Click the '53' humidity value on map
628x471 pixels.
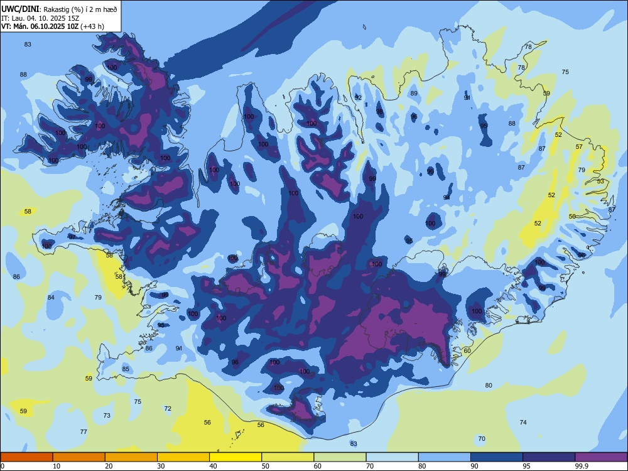[600, 181]
